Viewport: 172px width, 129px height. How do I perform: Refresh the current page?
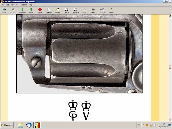pyautogui.click(x=49, y=11)
